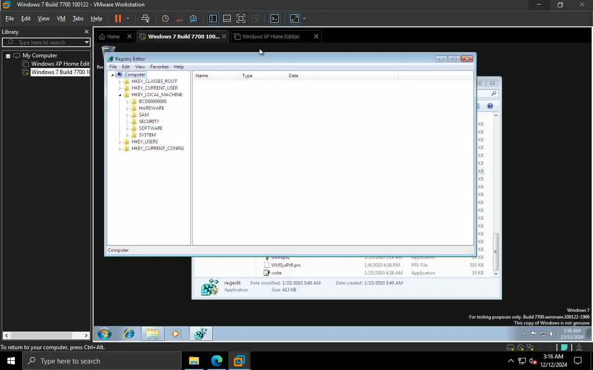
Task: Switch to the Windows XP Home Edition tab
Action: (x=276, y=37)
